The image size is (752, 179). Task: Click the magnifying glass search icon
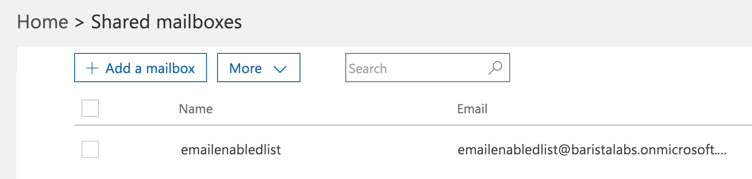495,68
